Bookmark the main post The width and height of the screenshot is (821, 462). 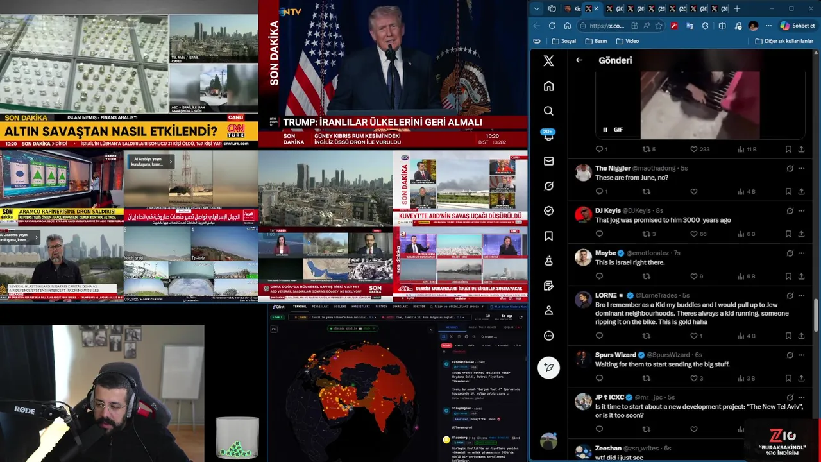point(788,149)
